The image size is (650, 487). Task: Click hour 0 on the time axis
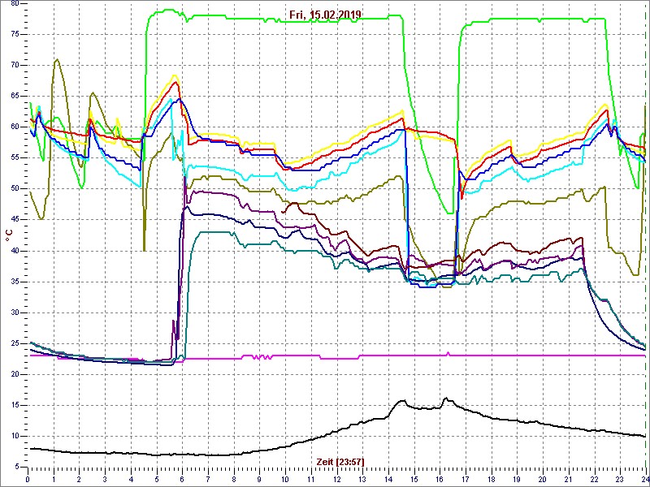(28, 477)
